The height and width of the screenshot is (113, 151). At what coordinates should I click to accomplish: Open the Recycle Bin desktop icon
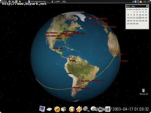click(144, 92)
